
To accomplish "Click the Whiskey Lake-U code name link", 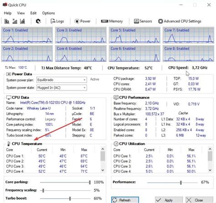I will (x=39, y=108).
